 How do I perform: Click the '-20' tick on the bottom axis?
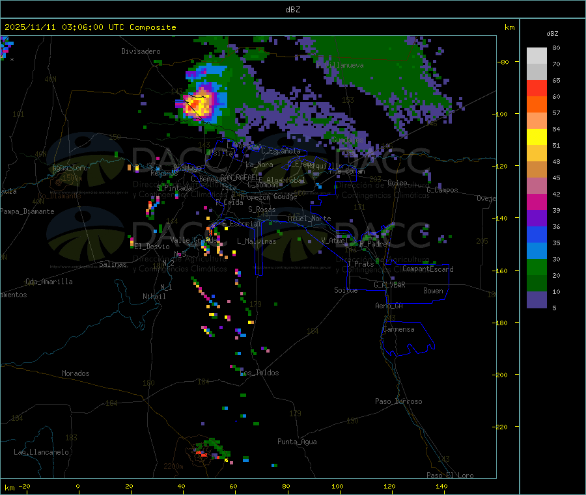pyautogui.click(x=24, y=486)
